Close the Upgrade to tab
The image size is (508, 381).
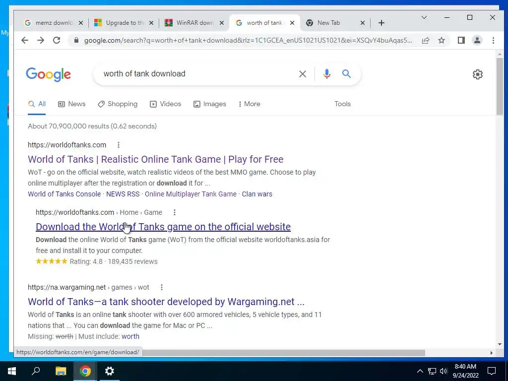(x=151, y=23)
